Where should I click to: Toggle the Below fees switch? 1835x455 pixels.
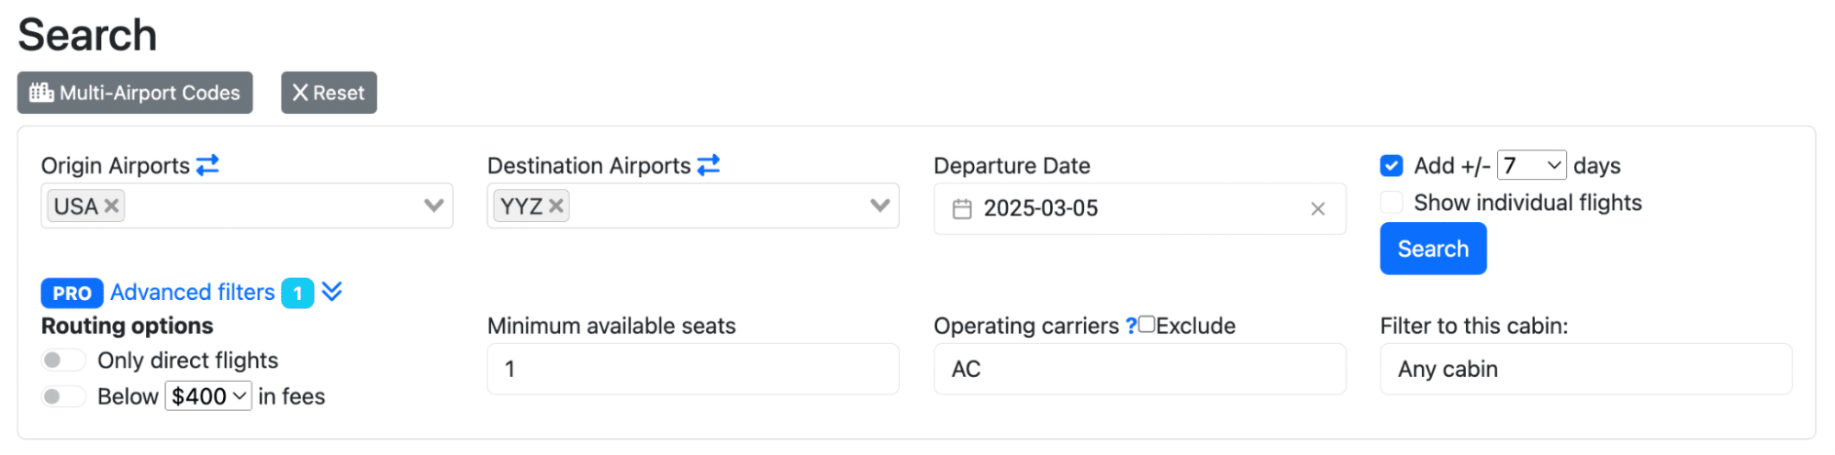click(x=63, y=396)
